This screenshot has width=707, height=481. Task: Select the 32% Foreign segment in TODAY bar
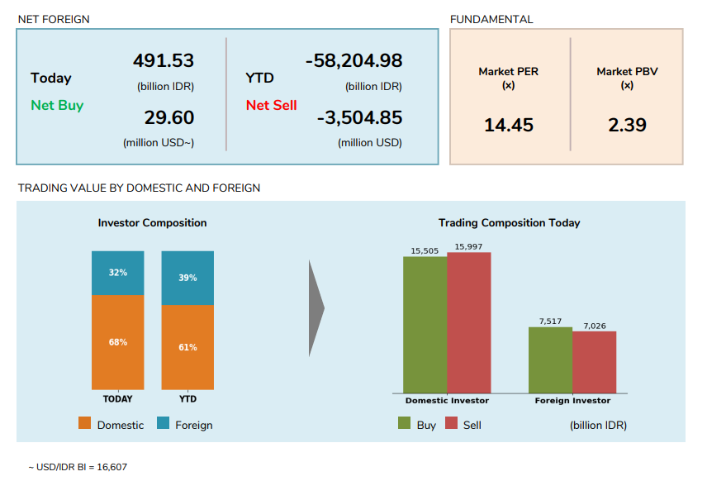(x=117, y=273)
